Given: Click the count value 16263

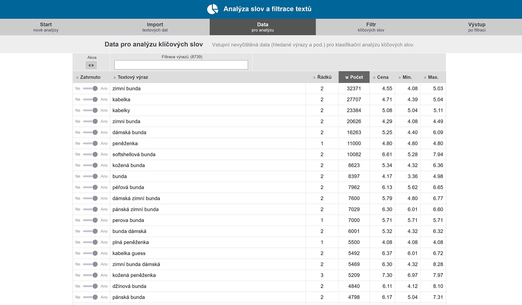Looking at the screenshot, I should tap(354, 132).
